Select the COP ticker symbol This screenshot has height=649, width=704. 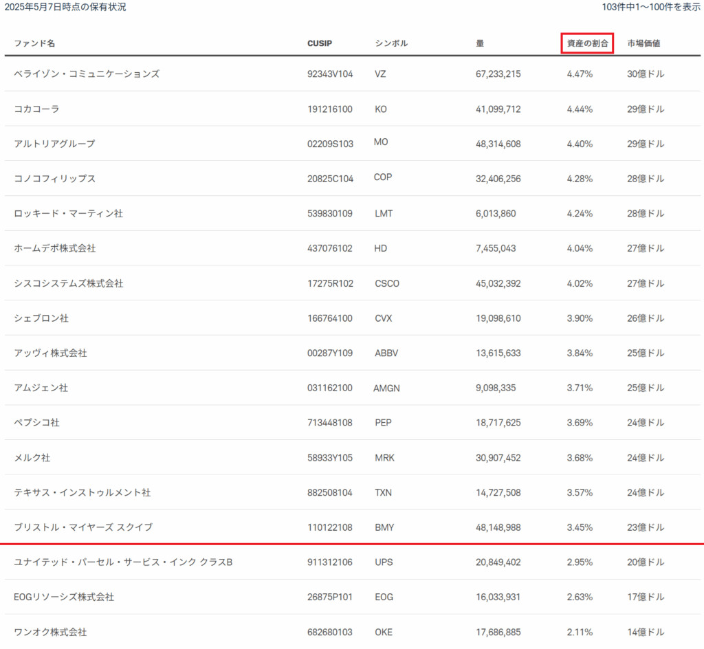click(383, 177)
